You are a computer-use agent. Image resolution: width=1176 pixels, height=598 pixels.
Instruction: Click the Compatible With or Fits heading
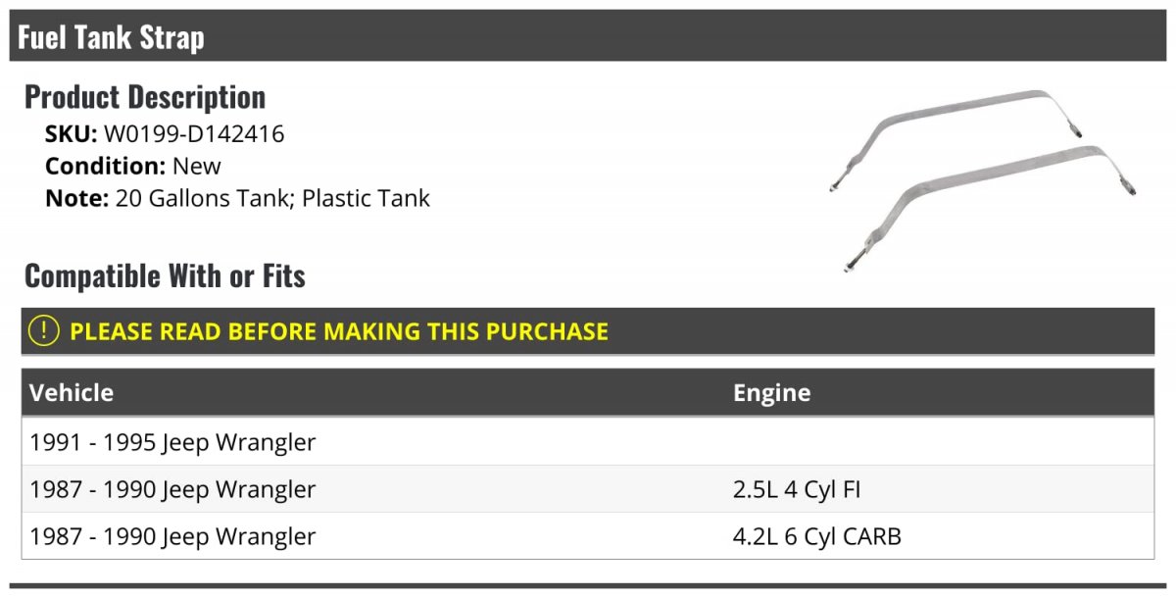coord(165,275)
